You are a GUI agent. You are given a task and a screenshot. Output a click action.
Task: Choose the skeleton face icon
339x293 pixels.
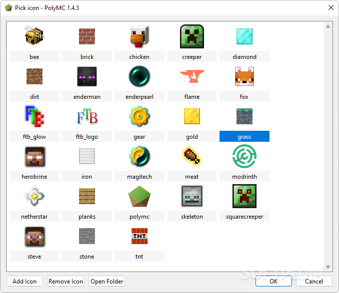[192, 196]
